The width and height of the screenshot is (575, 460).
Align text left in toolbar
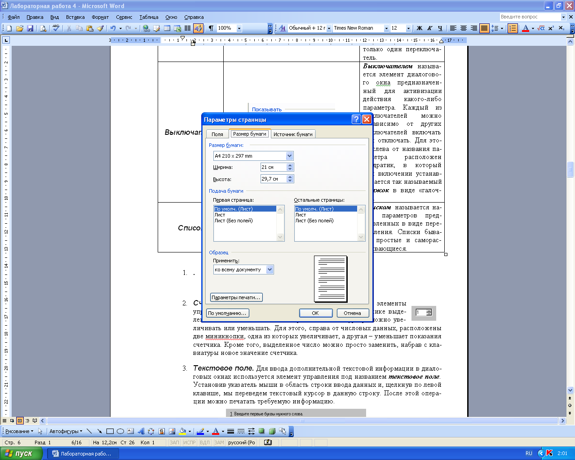pyautogui.click(x=453, y=28)
